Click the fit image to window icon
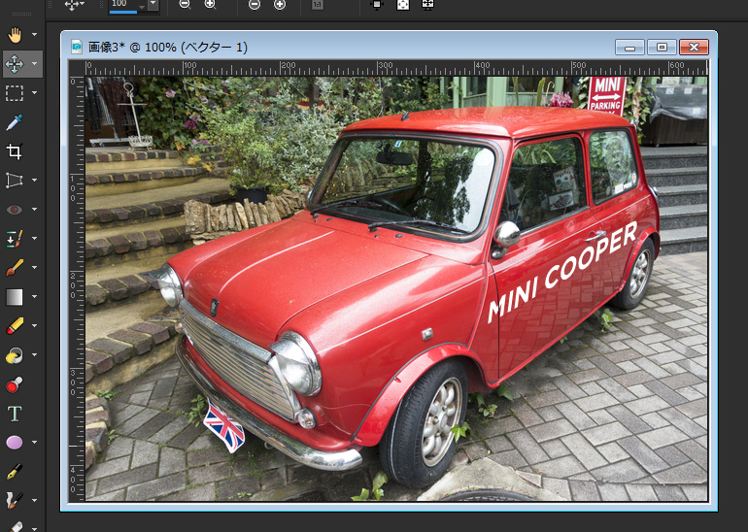Viewport: 748px width, 532px height. [402, 5]
